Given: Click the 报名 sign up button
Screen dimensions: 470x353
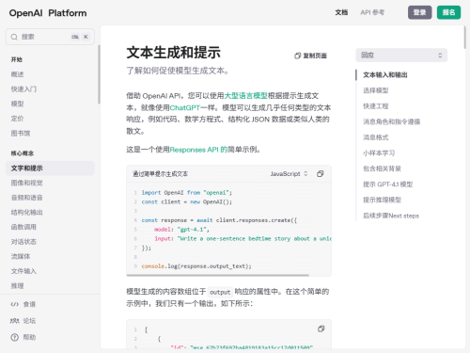Looking at the screenshot, I should [448, 12].
